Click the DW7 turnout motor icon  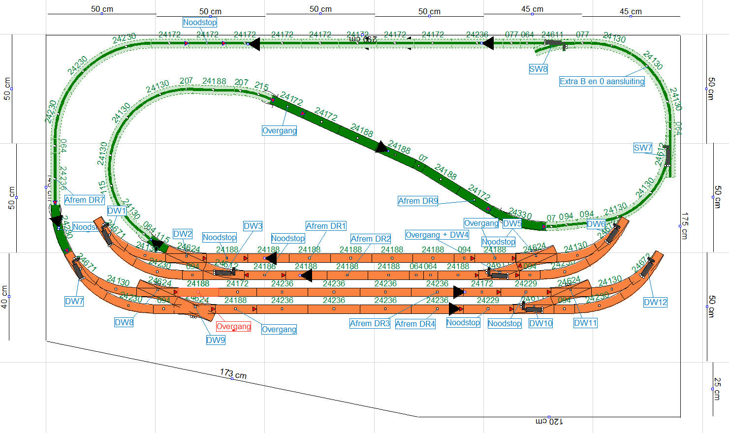pos(78,268)
